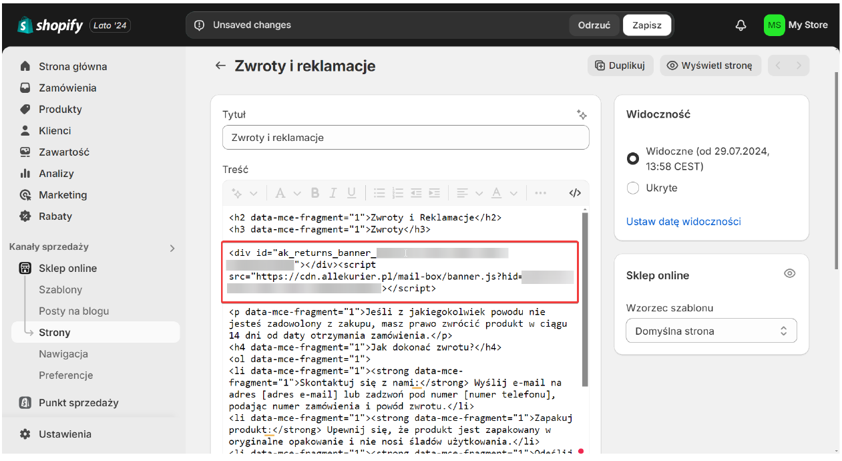842x461 pixels.
Task: Click the editor vertical scrollbar
Action: pyautogui.click(x=586, y=299)
